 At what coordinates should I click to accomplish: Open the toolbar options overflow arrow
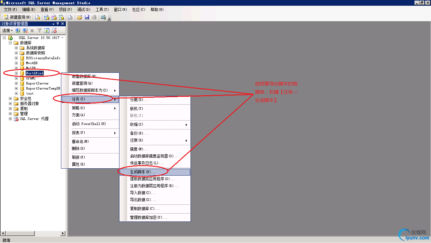[110, 18]
